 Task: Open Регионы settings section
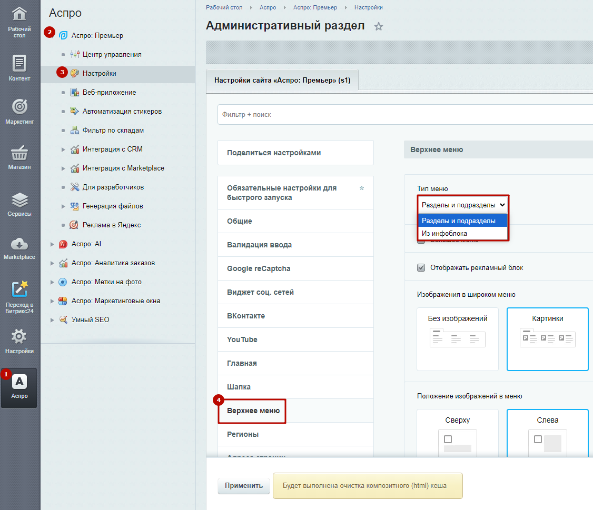(x=295, y=434)
